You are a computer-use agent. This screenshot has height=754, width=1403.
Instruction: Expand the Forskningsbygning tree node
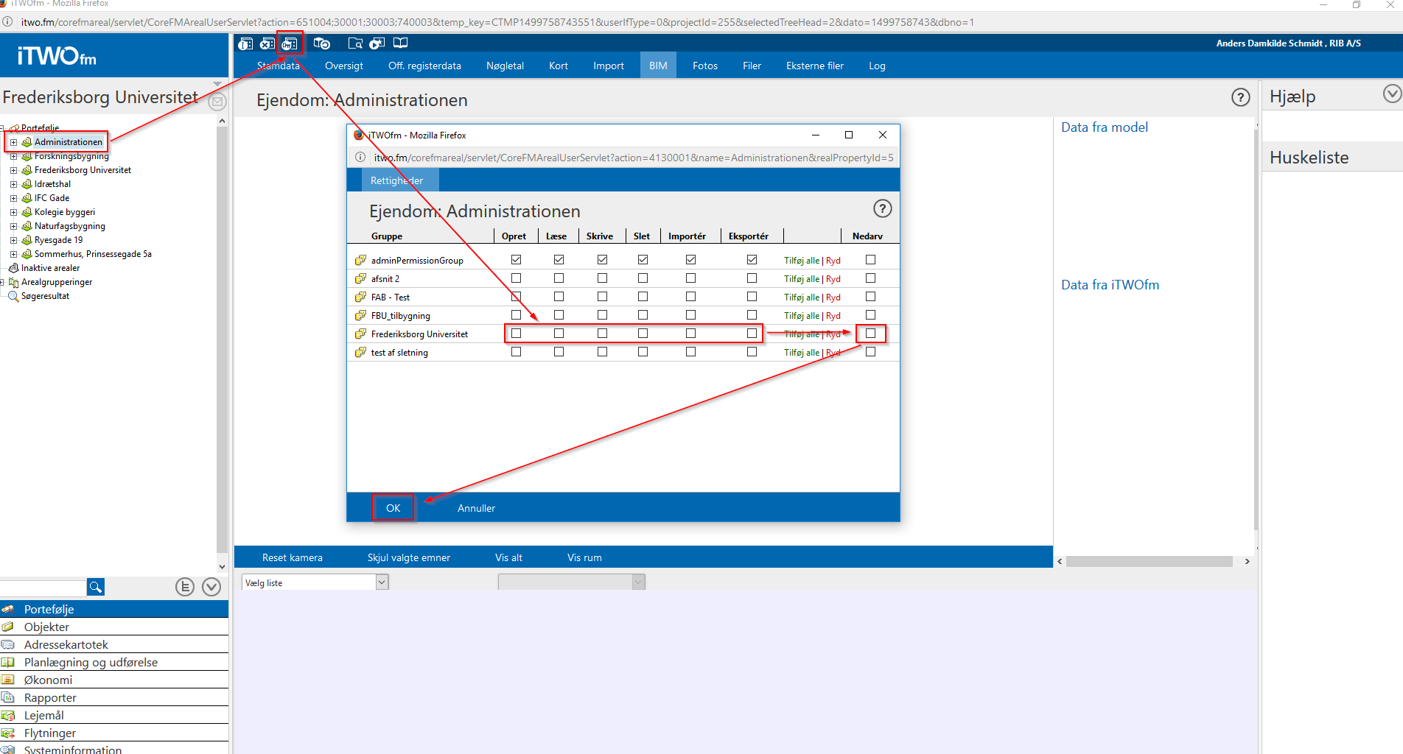(13, 156)
